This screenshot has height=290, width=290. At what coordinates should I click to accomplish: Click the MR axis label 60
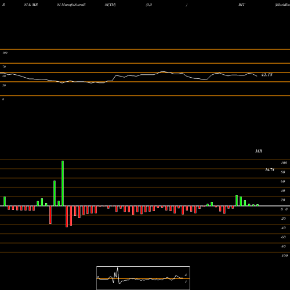[283, 182]
